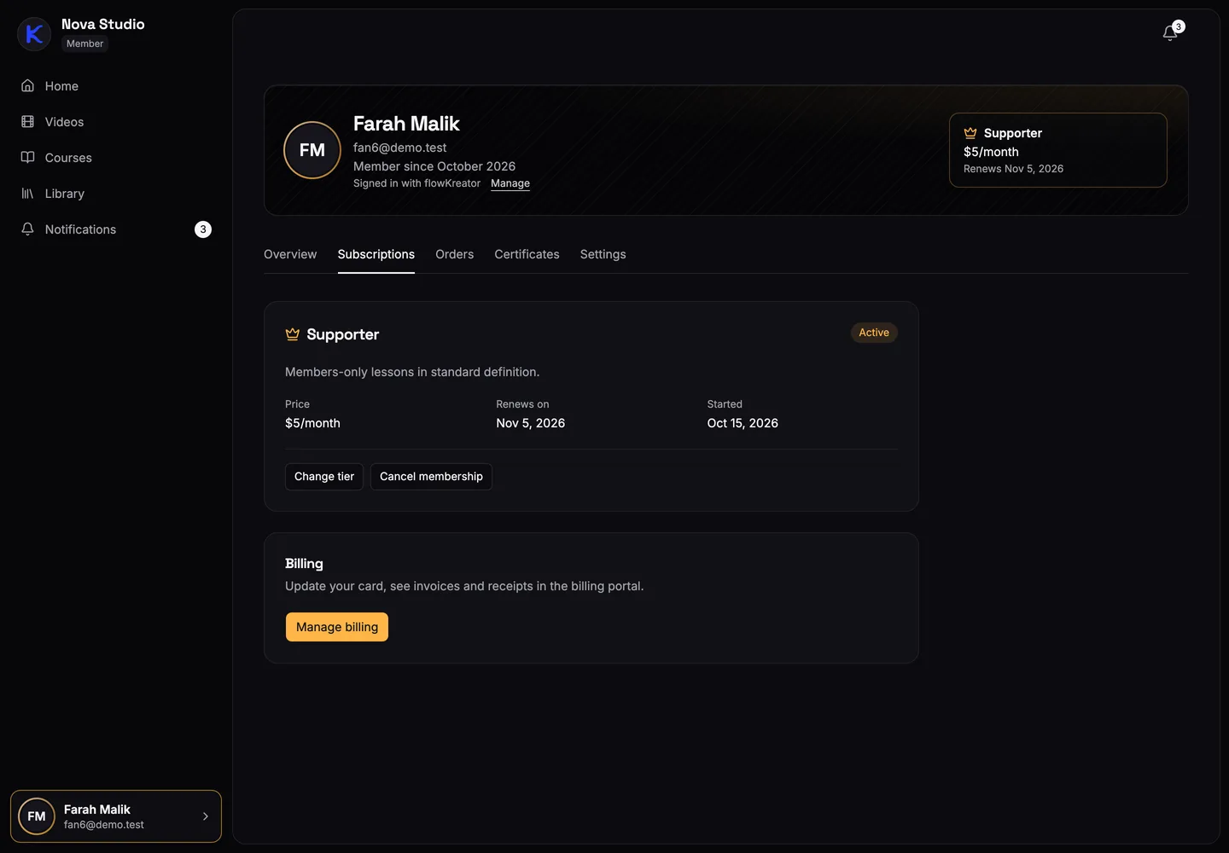Open the Settings tab
This screenshot has width=1229, height=853.
pos(603,254)
